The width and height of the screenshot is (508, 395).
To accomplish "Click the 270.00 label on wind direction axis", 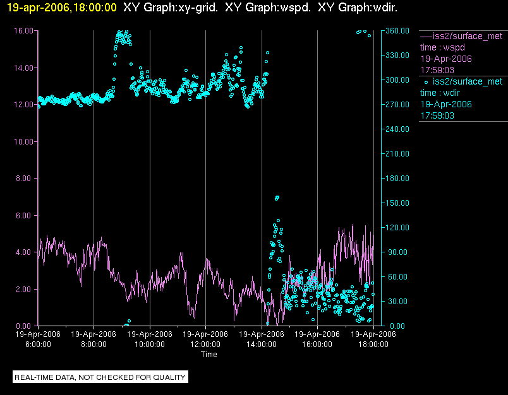I will click(397, 105).
